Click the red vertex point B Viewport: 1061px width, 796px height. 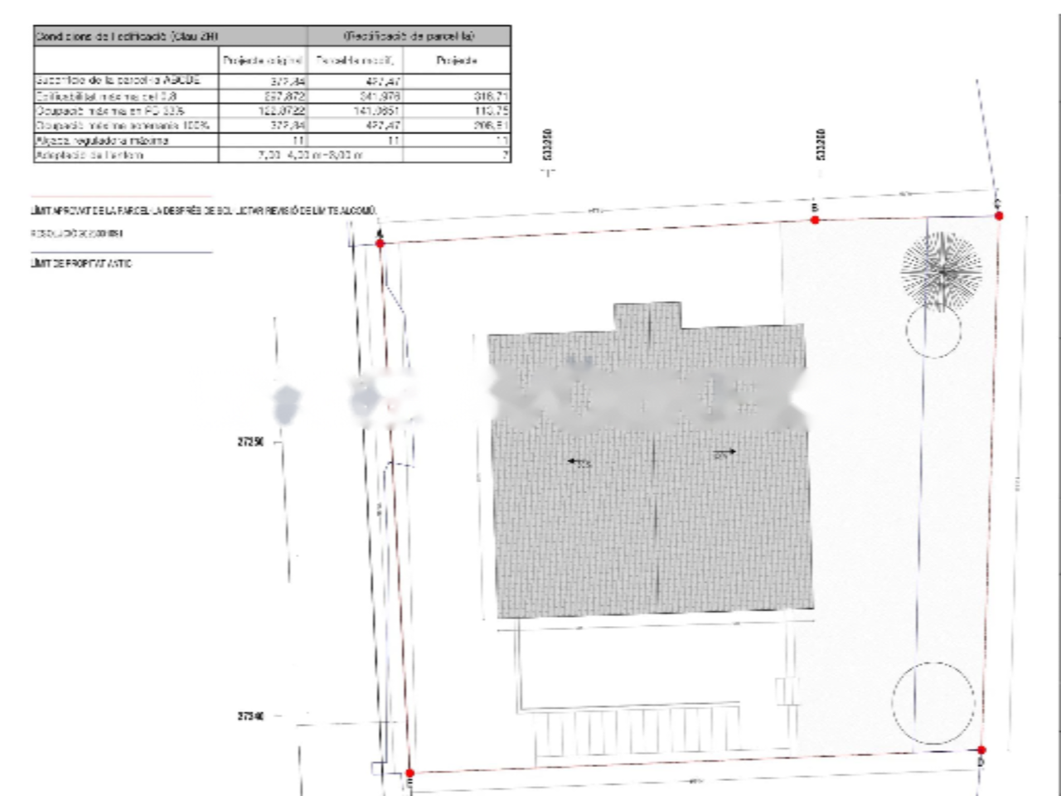pos(816,220)
